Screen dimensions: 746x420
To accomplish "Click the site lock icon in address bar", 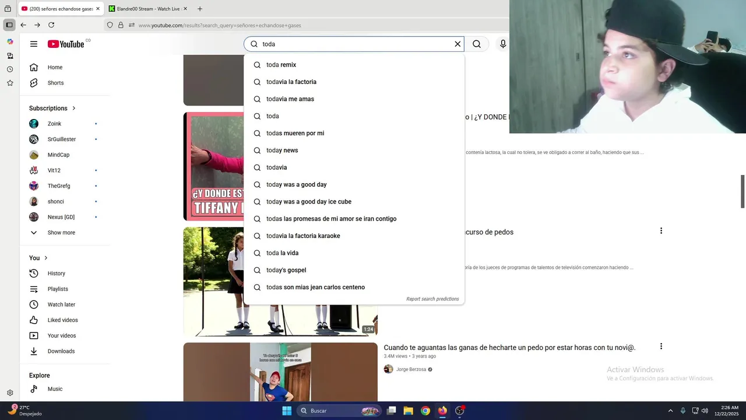I will (121, 25).
